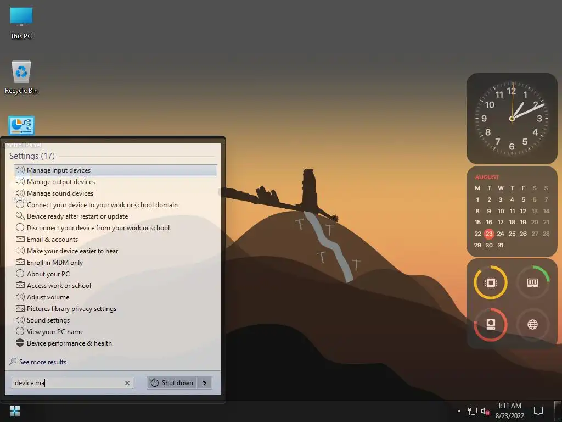
Task: Open Adjust volume result
Action: (x=115, y=297)
